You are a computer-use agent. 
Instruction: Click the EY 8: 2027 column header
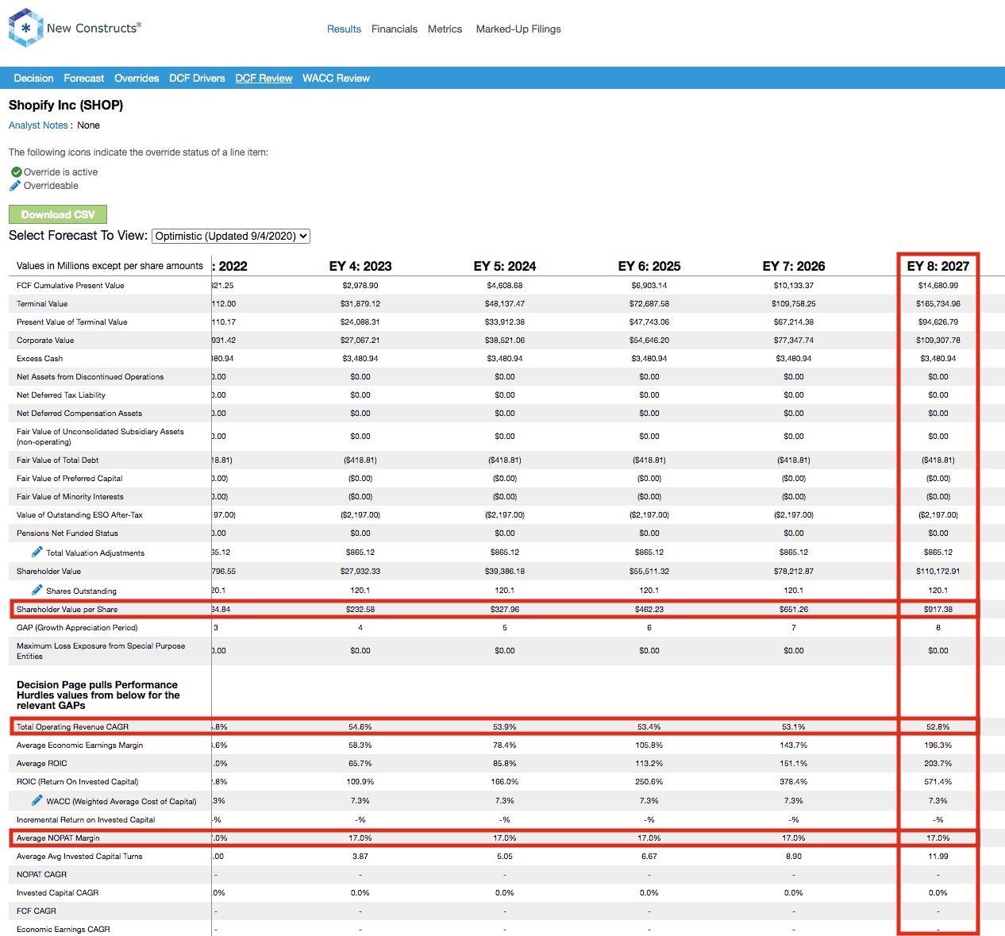click(x=938, y=266)
